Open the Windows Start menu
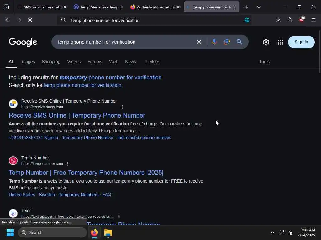Screen dimensions: 321x240 coord(10,232)
